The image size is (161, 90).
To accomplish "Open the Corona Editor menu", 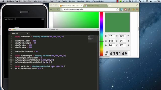I will pyautogui.click(x=98, y=1).
